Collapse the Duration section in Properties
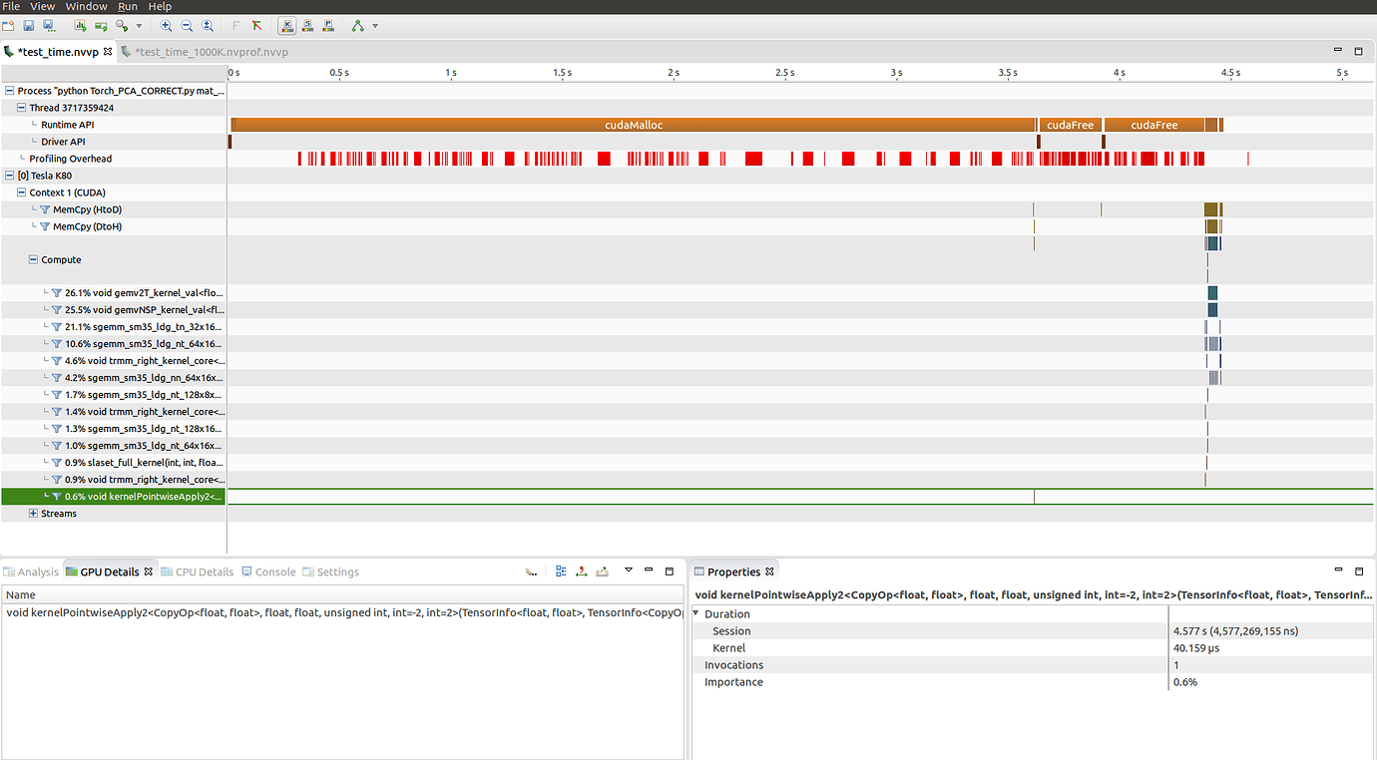Image resolution: width=1377 pixels, height=760 pixels. pos(696,614)
